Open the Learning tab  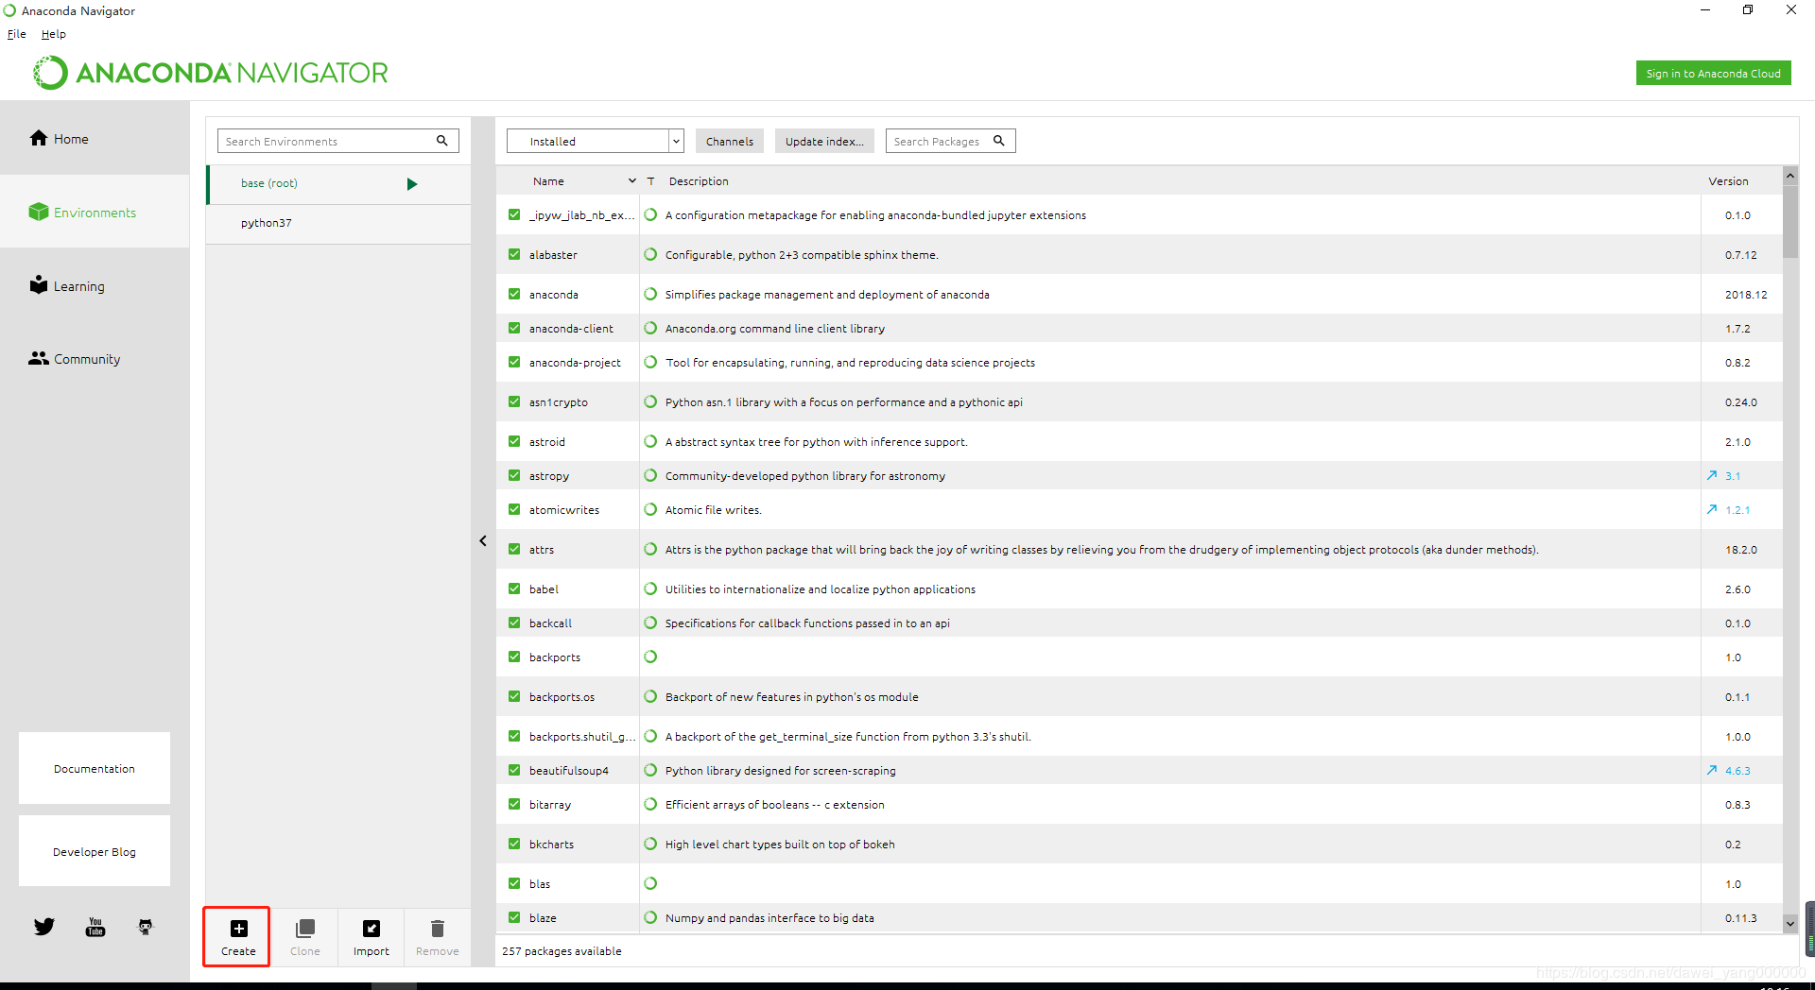tap(95, 286)
